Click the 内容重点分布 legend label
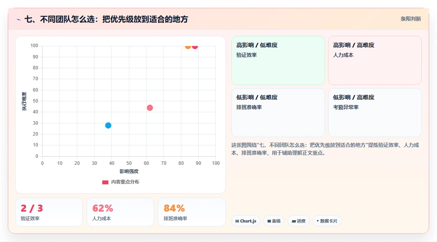The height and width of the screenshot is (242, 437). [125, 182]
